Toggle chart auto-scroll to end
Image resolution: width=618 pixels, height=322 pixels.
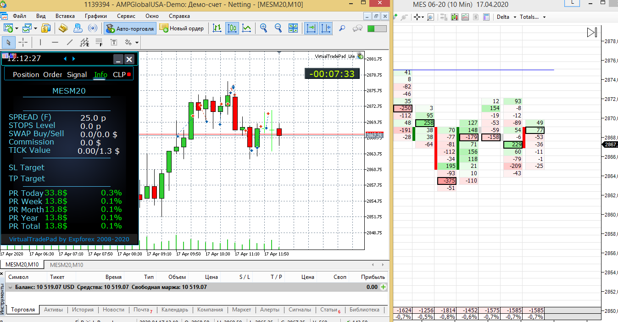pyautogui.click(x=312, y=28)
